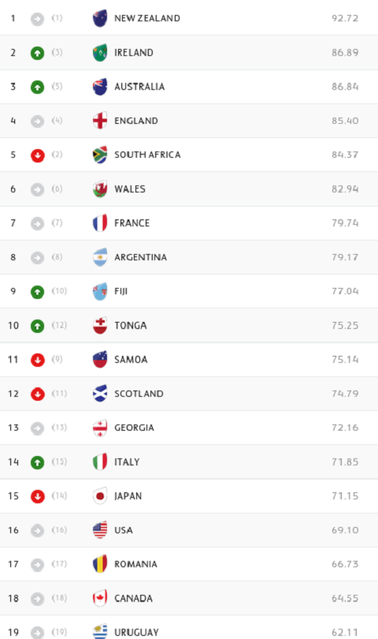The width and height of the screenshot is (378, 639).
Task: Click Samoa's red down arrow icon
Action: tap(38, 360)
